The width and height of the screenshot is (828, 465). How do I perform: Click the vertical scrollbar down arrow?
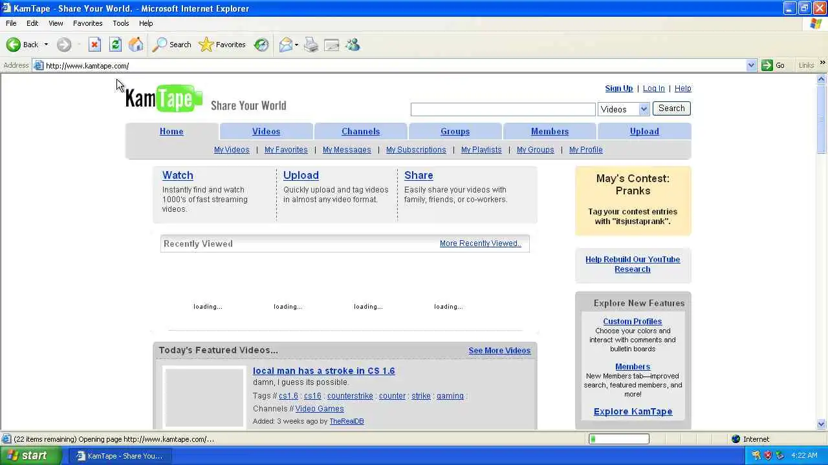pyautogui.click(x=822, y=424)
